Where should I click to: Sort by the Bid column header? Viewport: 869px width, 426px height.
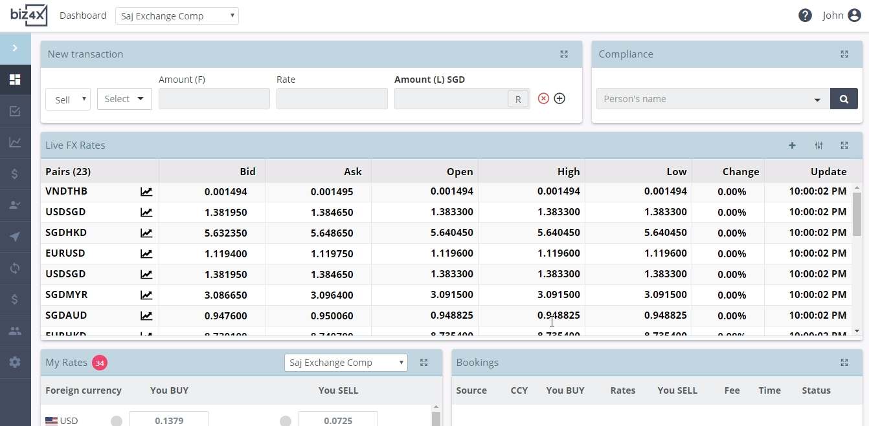point(247,171)
